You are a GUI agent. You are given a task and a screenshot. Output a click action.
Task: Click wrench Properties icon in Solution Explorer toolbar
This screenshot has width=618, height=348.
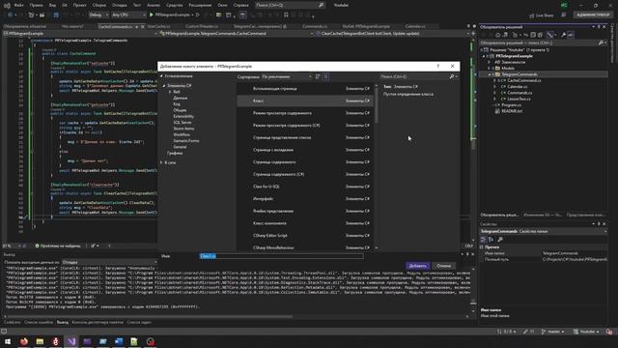tap(564, 35)
